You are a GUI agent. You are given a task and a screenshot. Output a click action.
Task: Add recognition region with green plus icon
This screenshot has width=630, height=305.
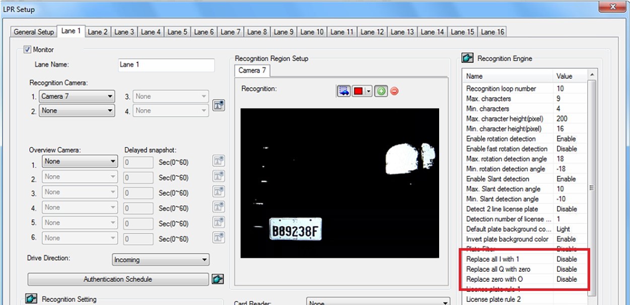click(x=381, y=91)
